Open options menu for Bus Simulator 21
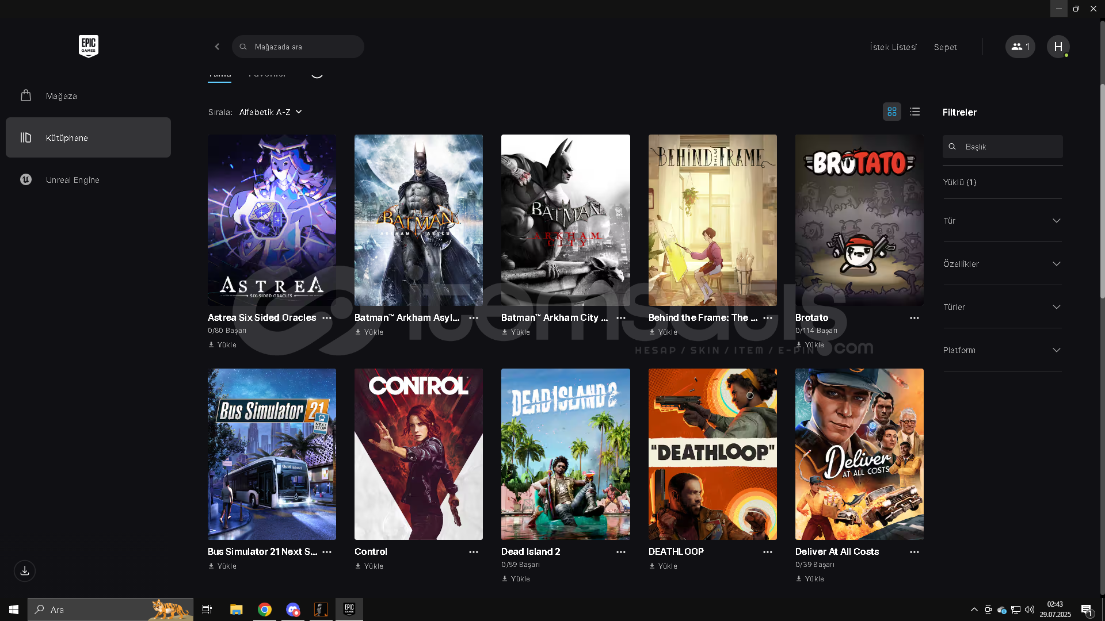This screenshot has width=1105, height=621. [x=327, y=552]
